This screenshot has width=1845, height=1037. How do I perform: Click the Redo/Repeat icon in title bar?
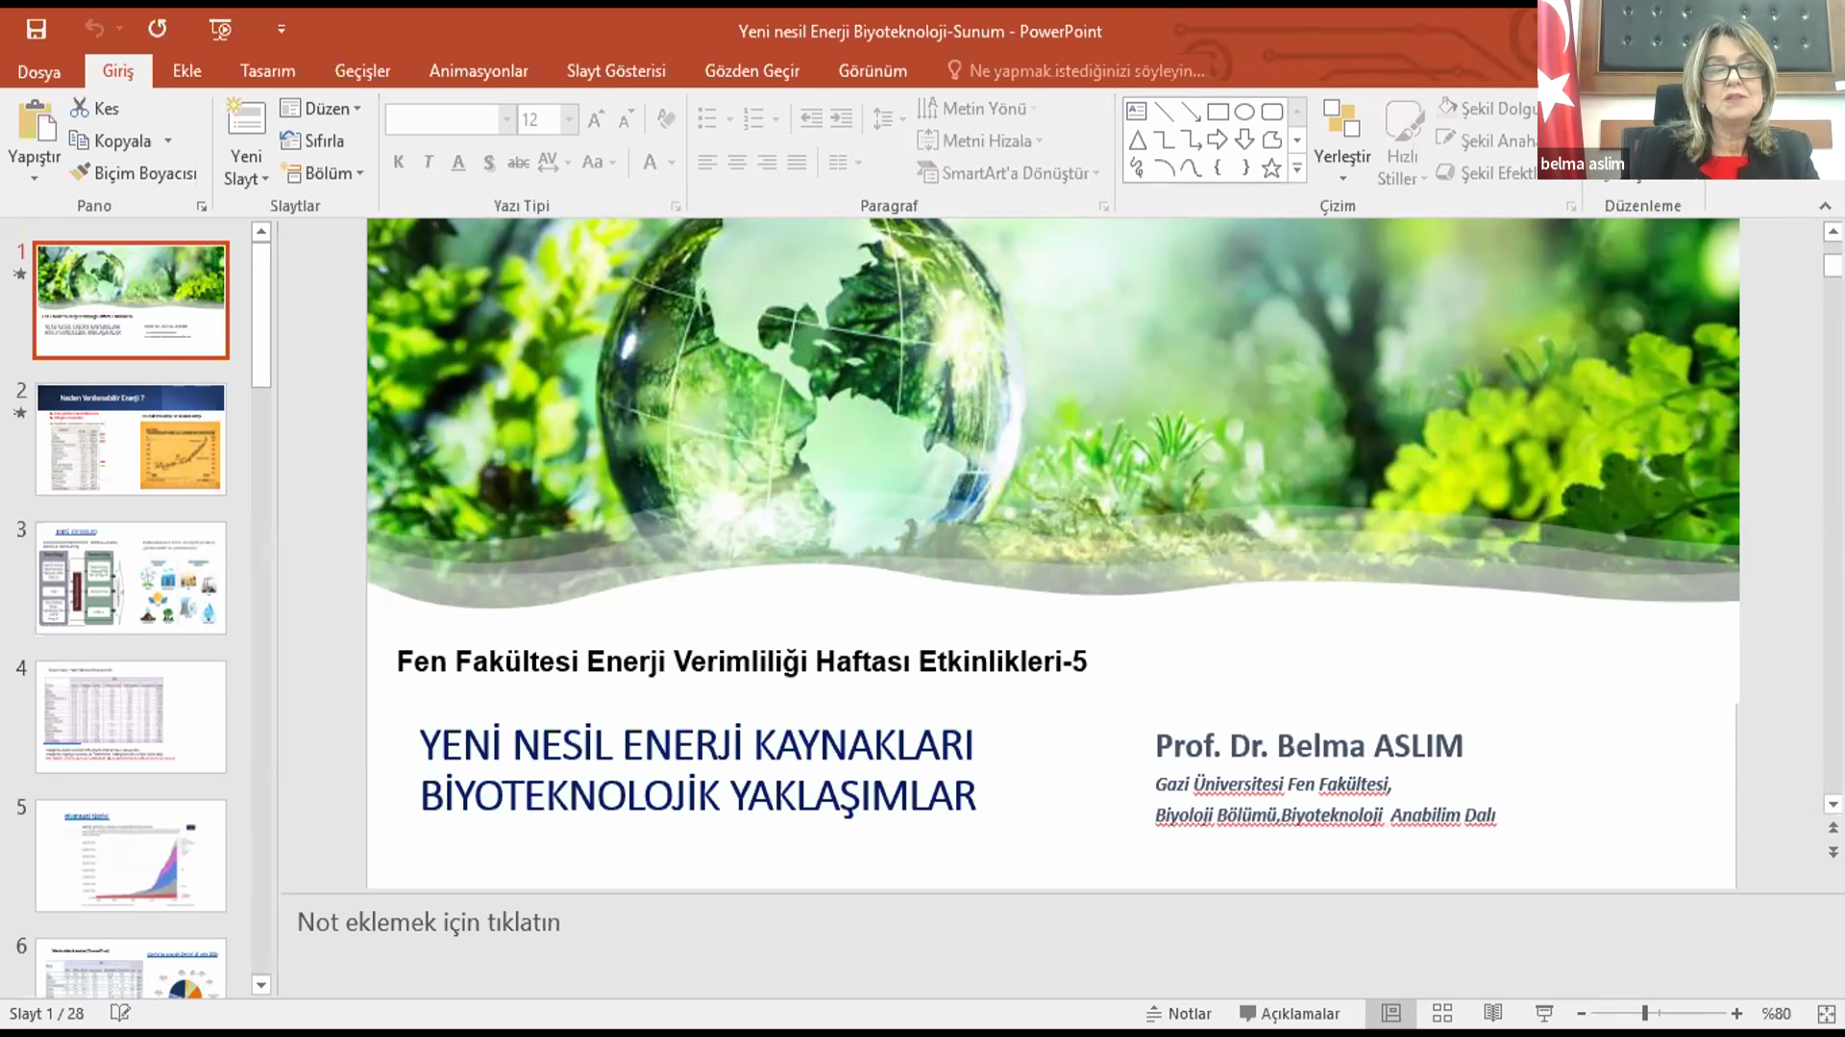tap(158, 29)
